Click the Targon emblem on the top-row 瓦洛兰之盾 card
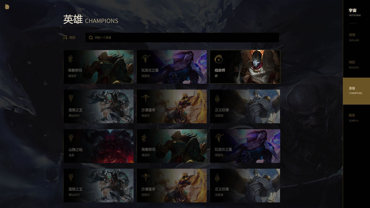The height and width of the screenshot is (208, 370). click(x=146, y=59)
